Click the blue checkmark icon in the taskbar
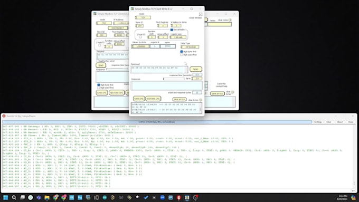Screen dimensions: 359x202 point(146,197)
